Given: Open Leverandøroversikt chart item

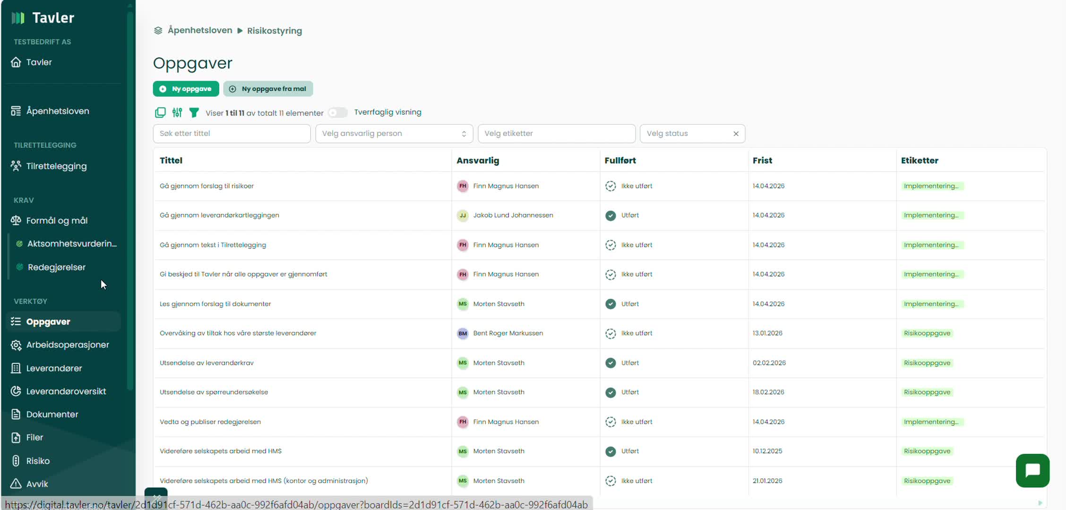Looking at the screenshot, I should tap(66, 391).
